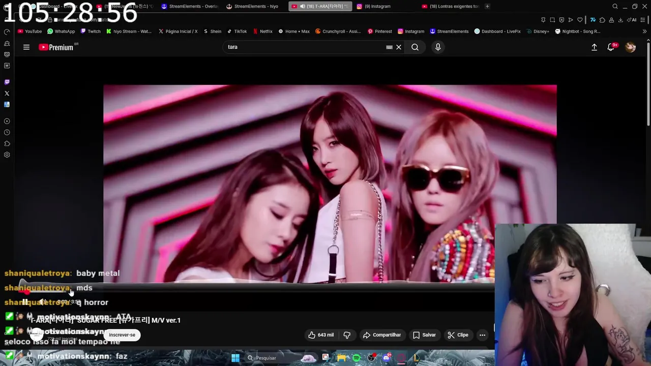Open File Explorer from the taskbar
This screenshot has height=366, width=651.
pos(341,358)
